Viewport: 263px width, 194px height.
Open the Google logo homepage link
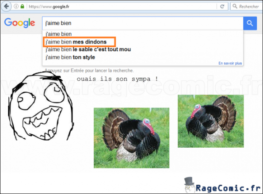[19, 23]
